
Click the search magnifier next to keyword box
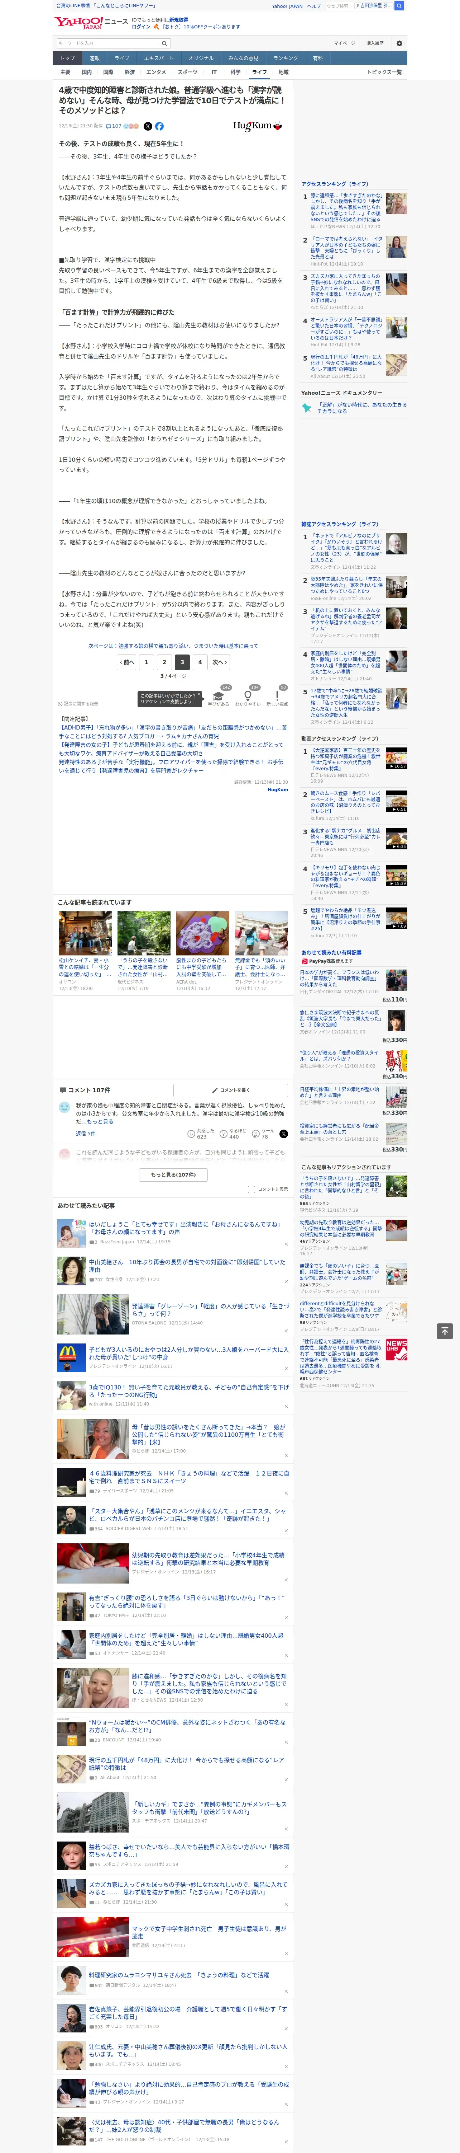[x=164, y=43]
